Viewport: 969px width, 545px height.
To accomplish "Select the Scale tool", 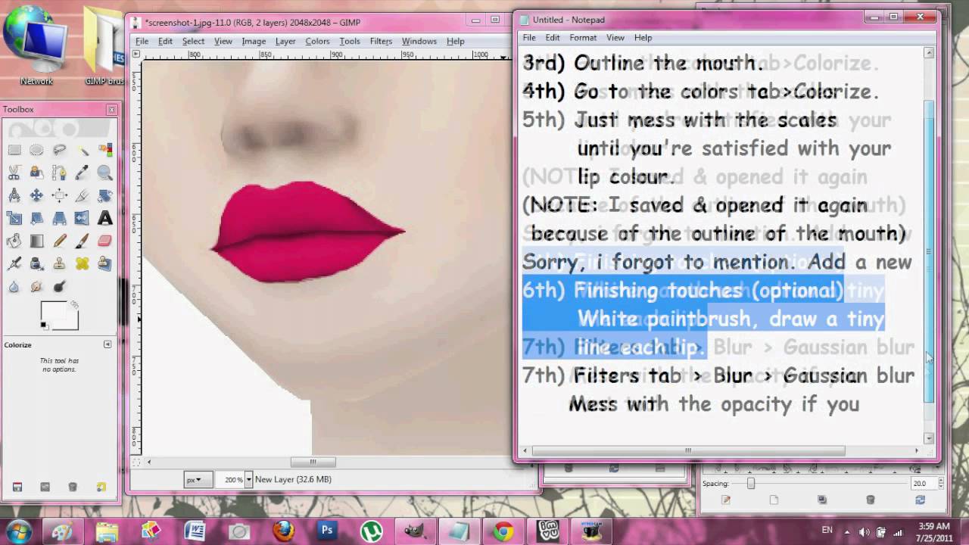I will [x=14, y=218].
